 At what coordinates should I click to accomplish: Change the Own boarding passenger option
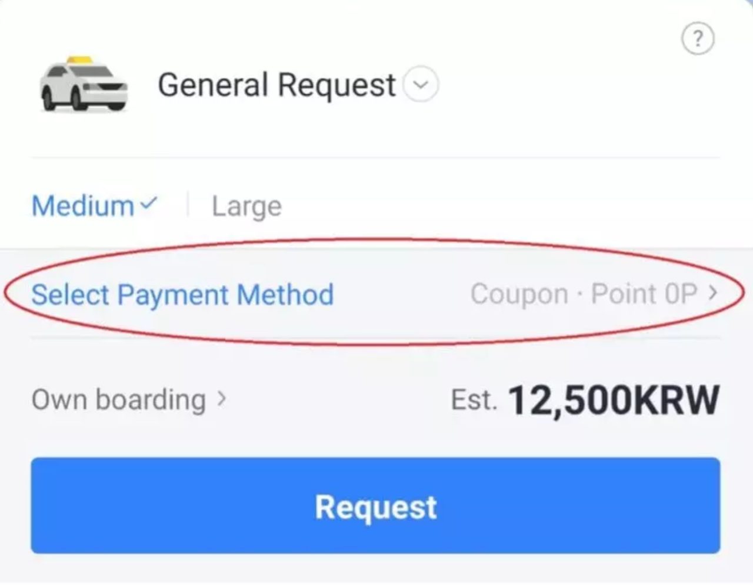[x=119, y=399]
